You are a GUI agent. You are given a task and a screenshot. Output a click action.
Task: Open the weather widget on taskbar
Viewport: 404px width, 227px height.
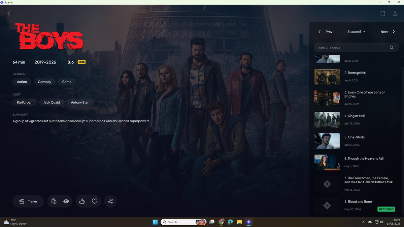[15, 222]
